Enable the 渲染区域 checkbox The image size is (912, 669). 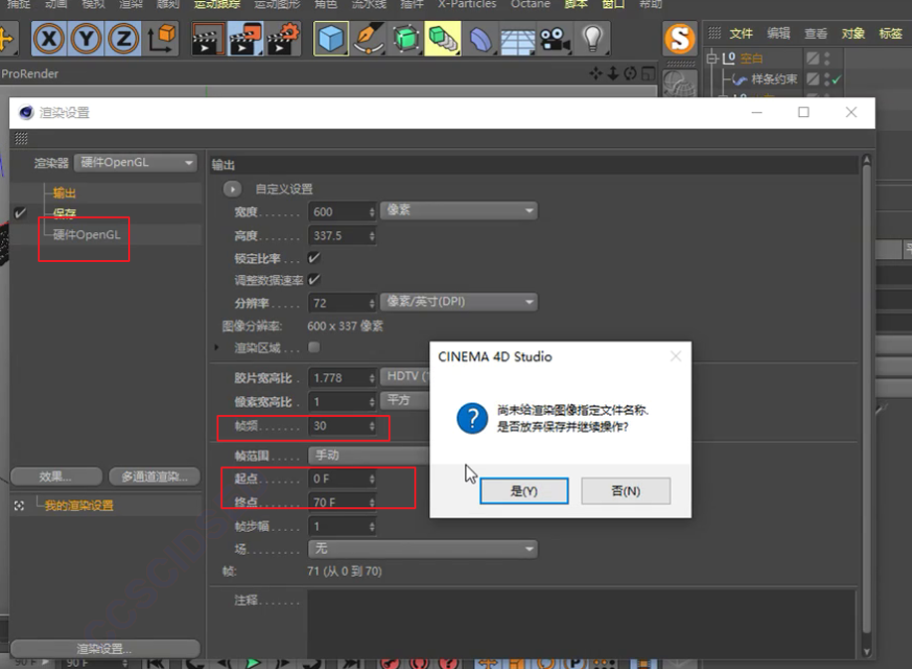[314, 347]
